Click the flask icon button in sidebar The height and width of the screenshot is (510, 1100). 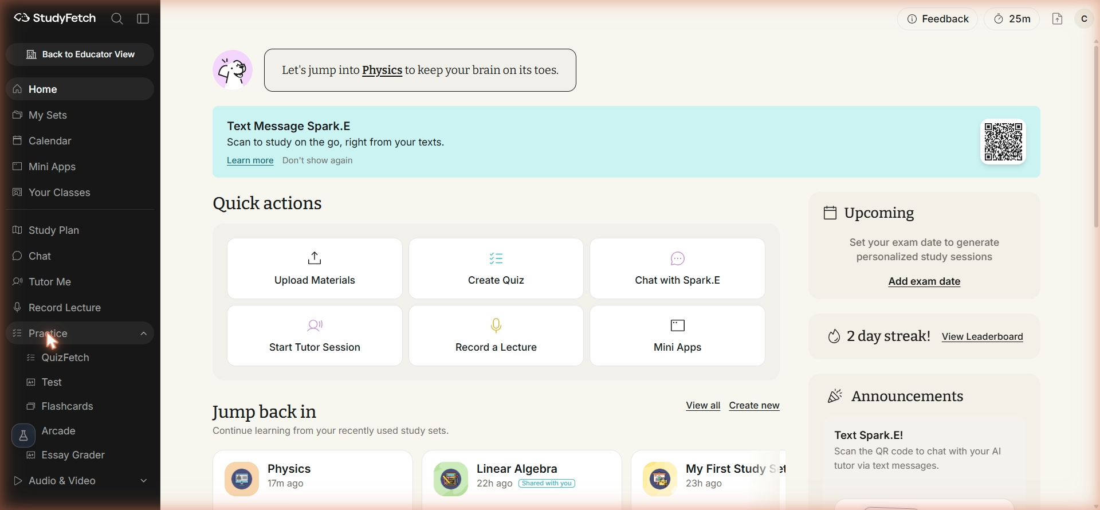pos(23,436)
